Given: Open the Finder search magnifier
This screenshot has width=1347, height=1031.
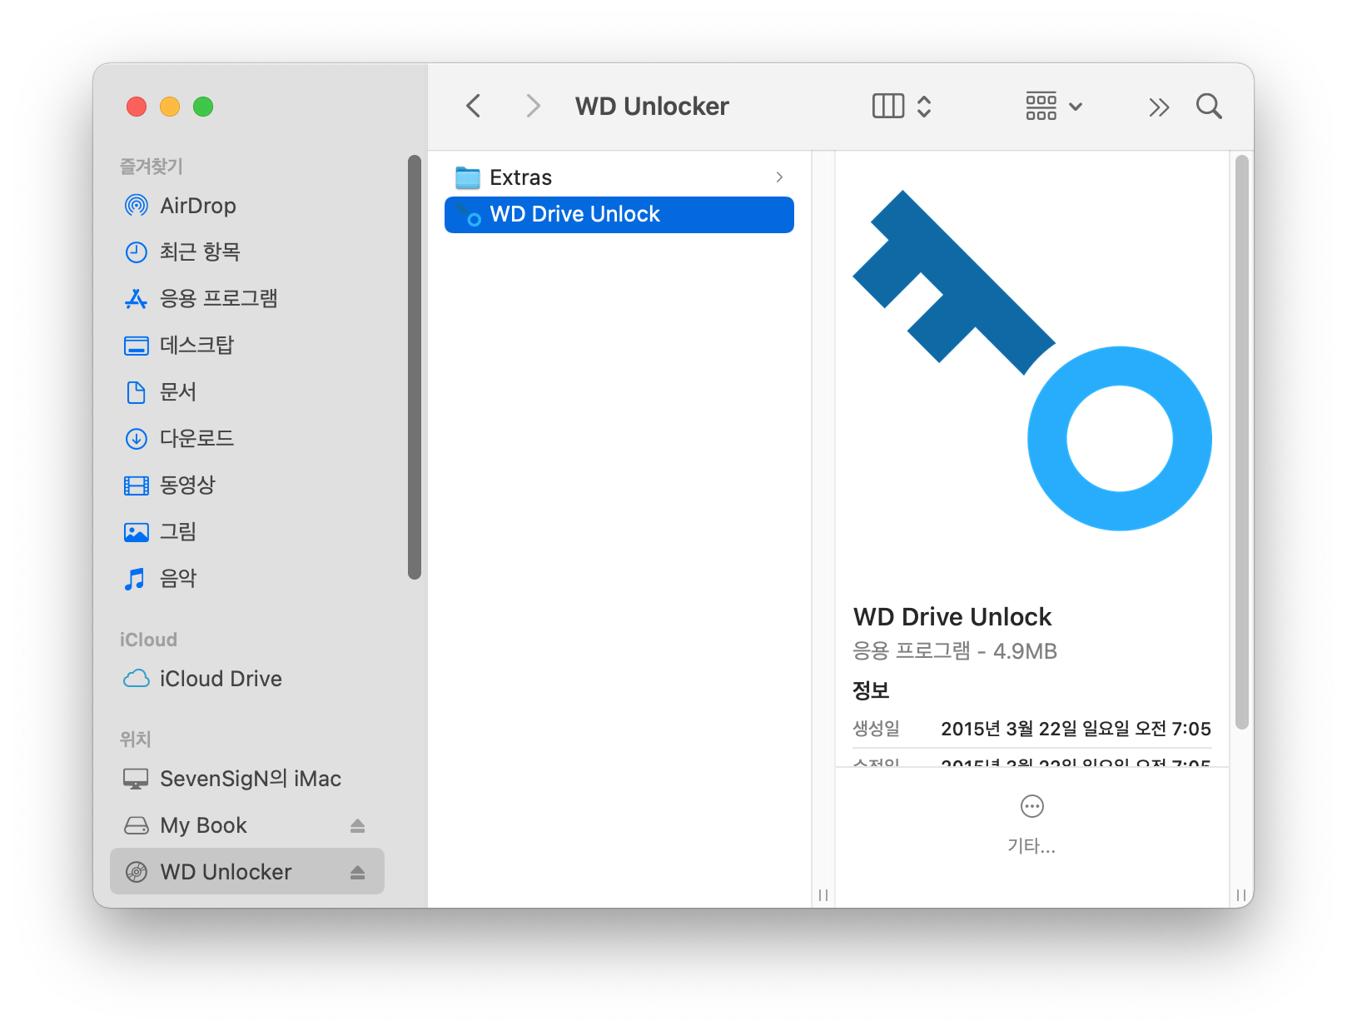Looking at the screenshot, I should coord(1209,106).
